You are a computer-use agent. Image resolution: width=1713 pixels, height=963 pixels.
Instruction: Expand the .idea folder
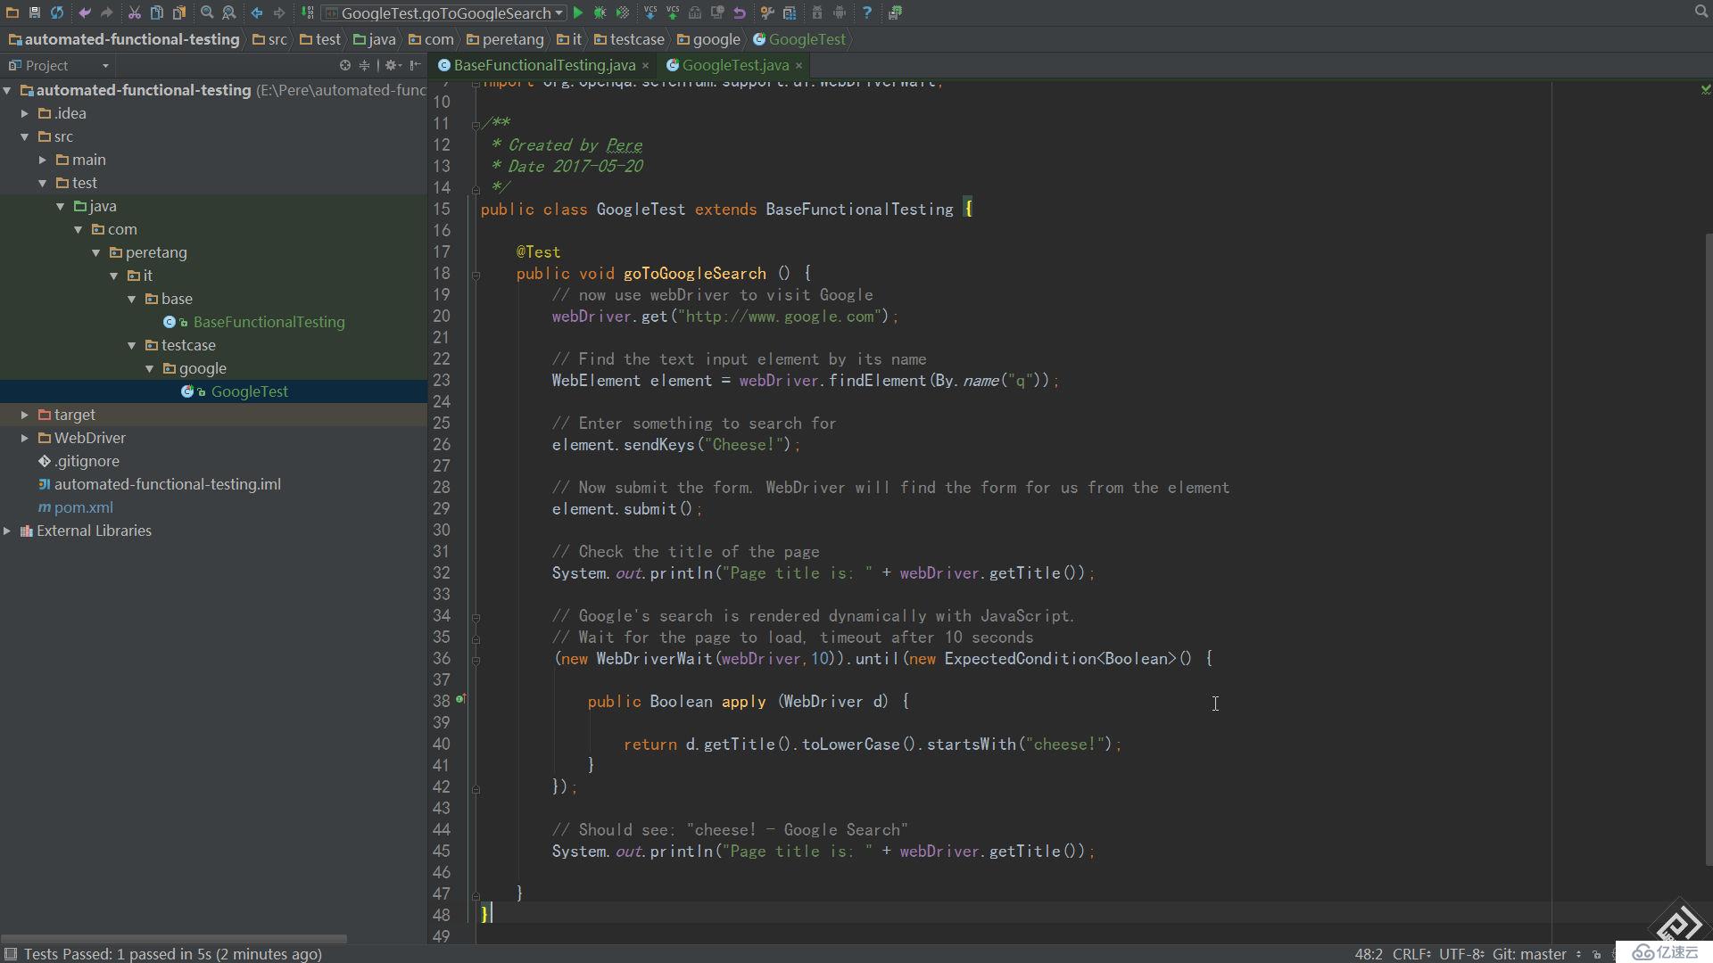(25, 113)
